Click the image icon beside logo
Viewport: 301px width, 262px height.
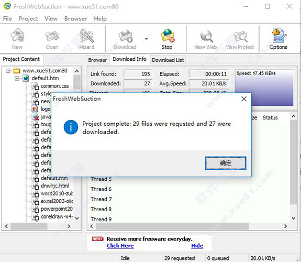pyautogui.click(x=35, y=109)
